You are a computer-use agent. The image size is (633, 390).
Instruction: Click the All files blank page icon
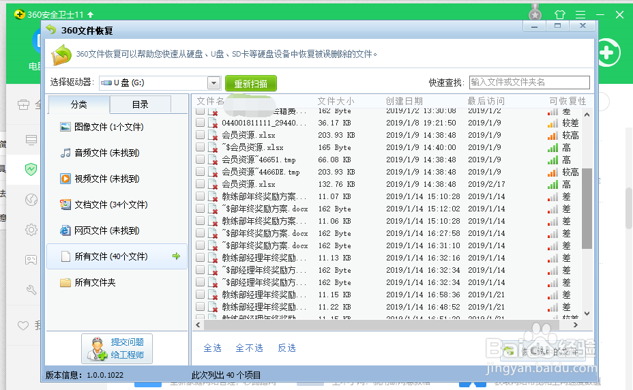click(65, 256)
